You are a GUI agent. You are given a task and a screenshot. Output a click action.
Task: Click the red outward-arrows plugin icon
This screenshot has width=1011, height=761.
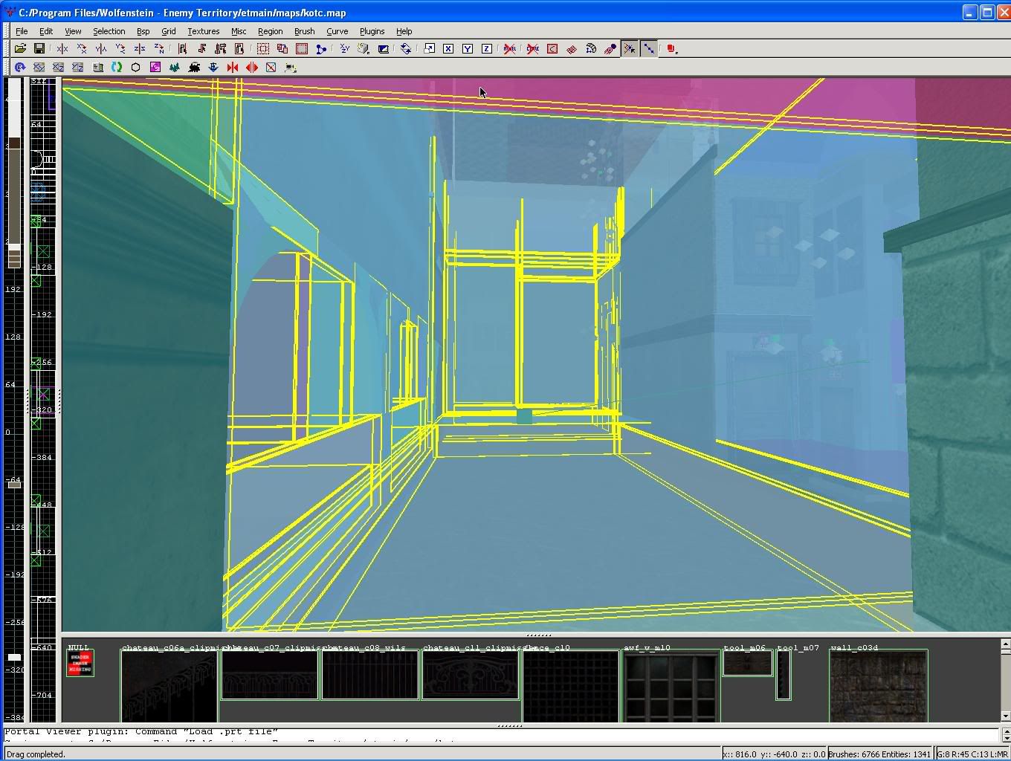click(x=252, y=68)
